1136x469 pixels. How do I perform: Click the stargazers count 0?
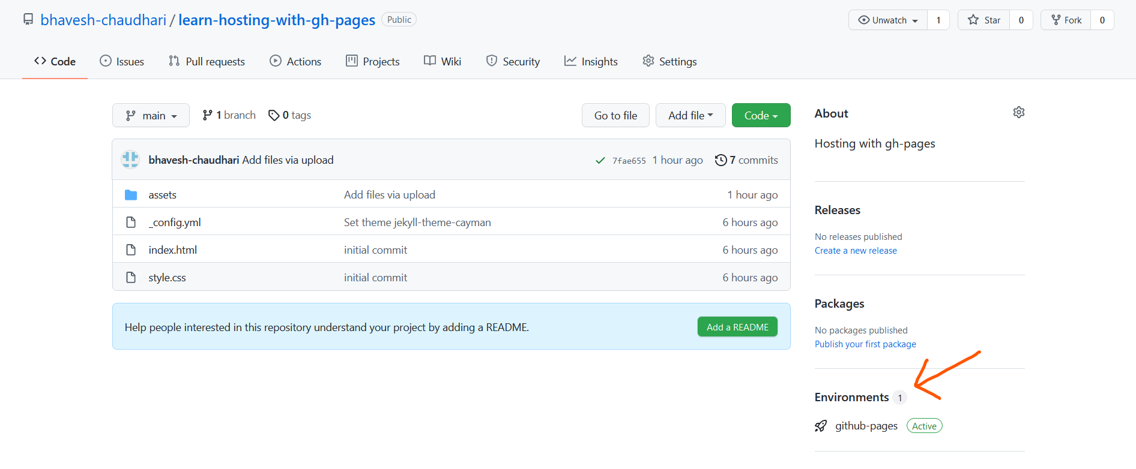click(x=1021, y=20)
